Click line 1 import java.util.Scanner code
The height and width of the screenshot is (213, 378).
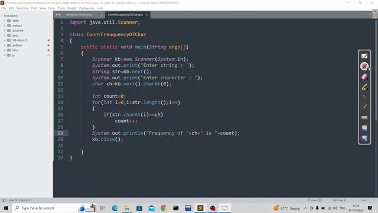(x=105, y=22)
